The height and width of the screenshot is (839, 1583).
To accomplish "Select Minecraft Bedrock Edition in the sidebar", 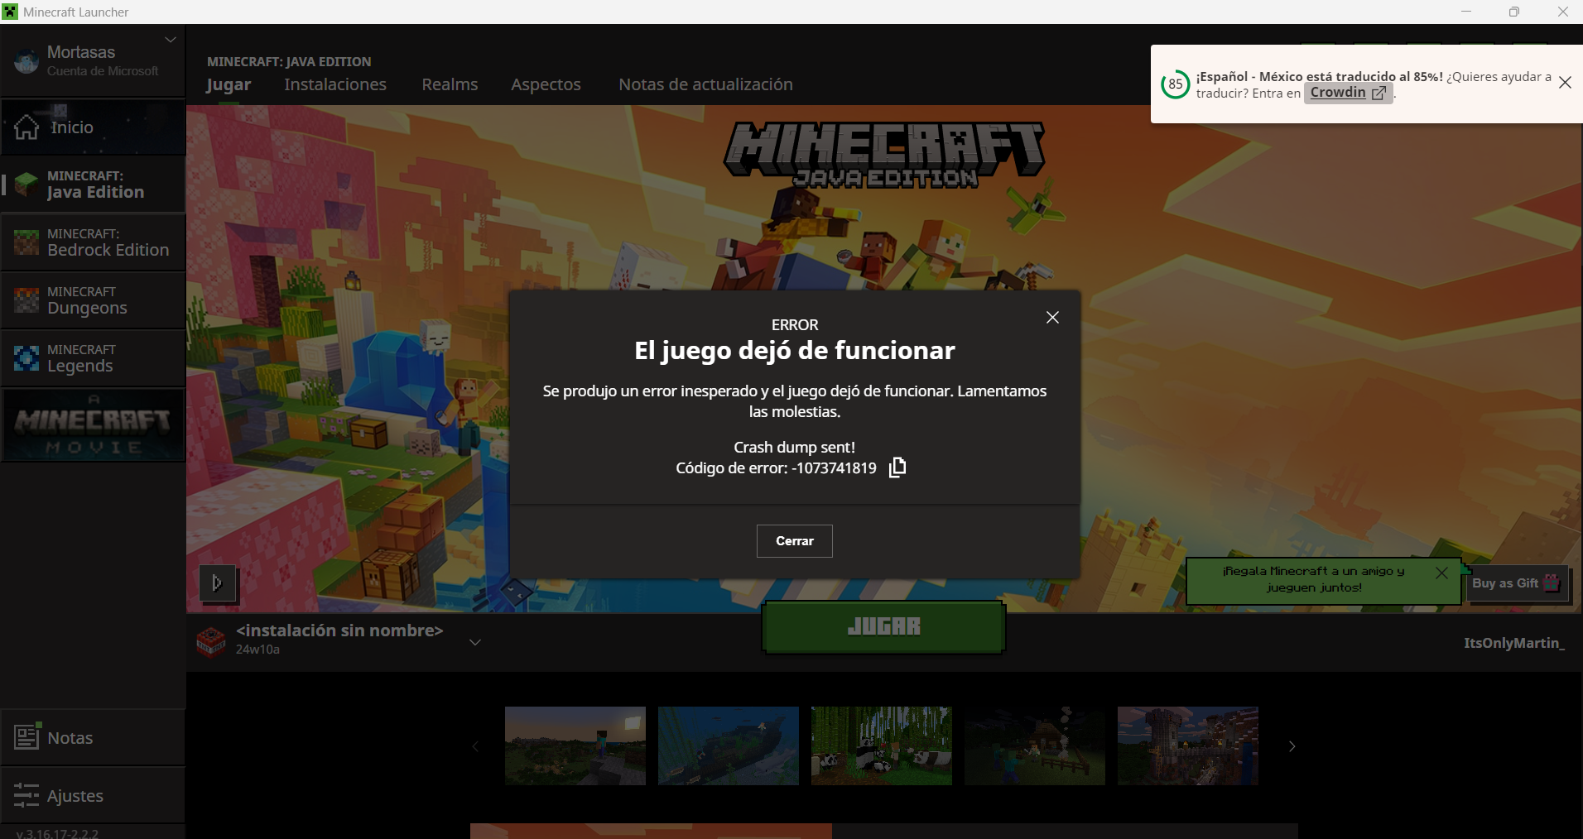I will click(x=93, y=242).
